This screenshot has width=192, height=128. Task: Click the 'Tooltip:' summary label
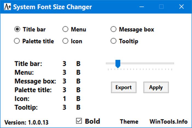(26, 107)
